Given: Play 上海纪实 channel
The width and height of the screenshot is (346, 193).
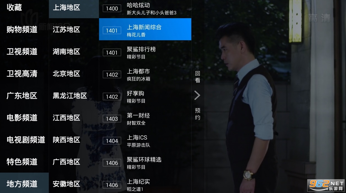Looking at the screenshot, I should tap(145, 183).
